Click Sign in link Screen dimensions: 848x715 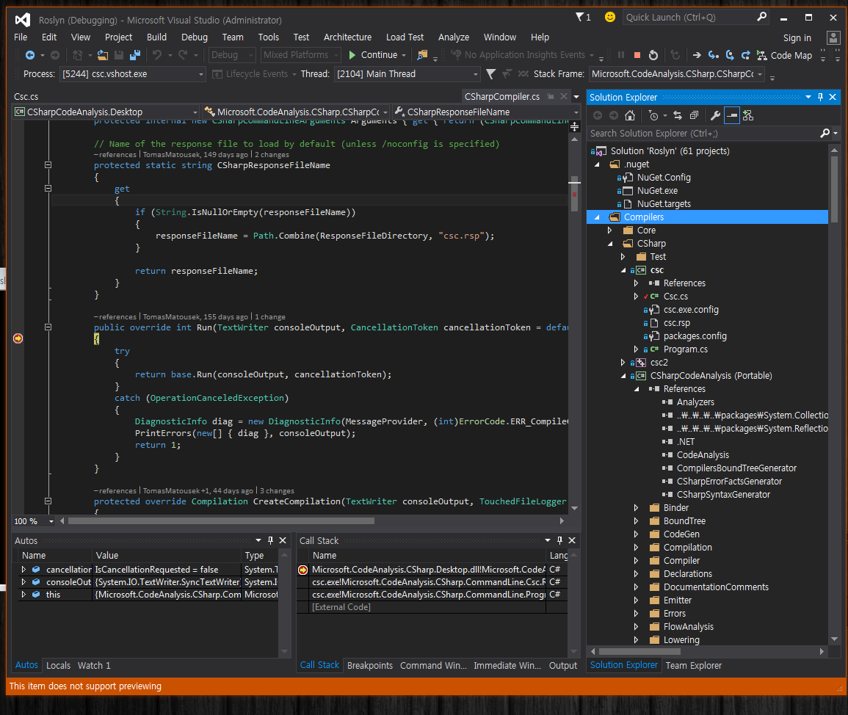(797, 38)
